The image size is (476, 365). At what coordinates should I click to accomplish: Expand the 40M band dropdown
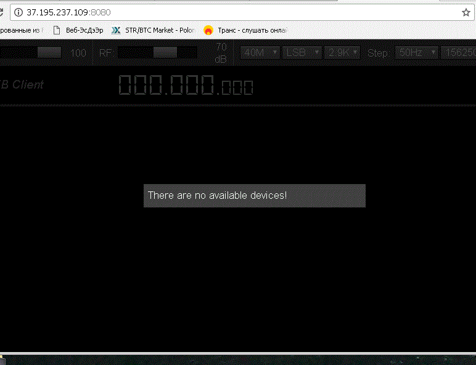[260, 53]
